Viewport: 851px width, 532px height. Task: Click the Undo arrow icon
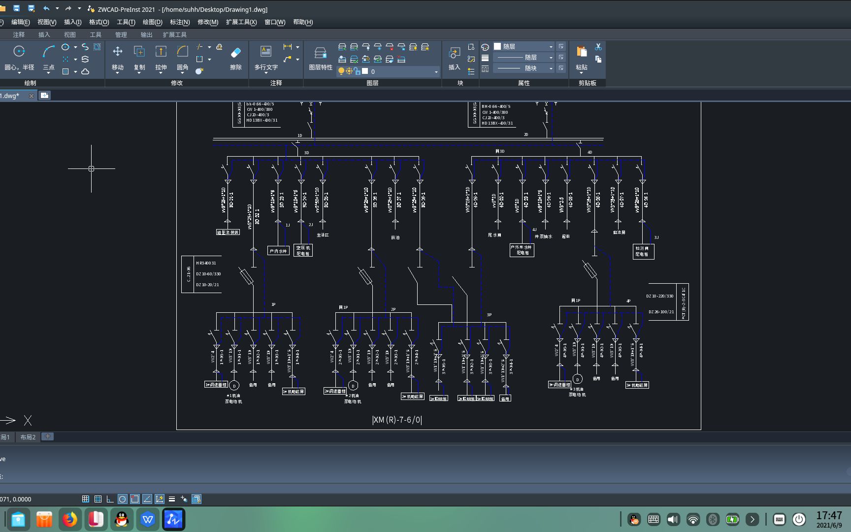46,8
